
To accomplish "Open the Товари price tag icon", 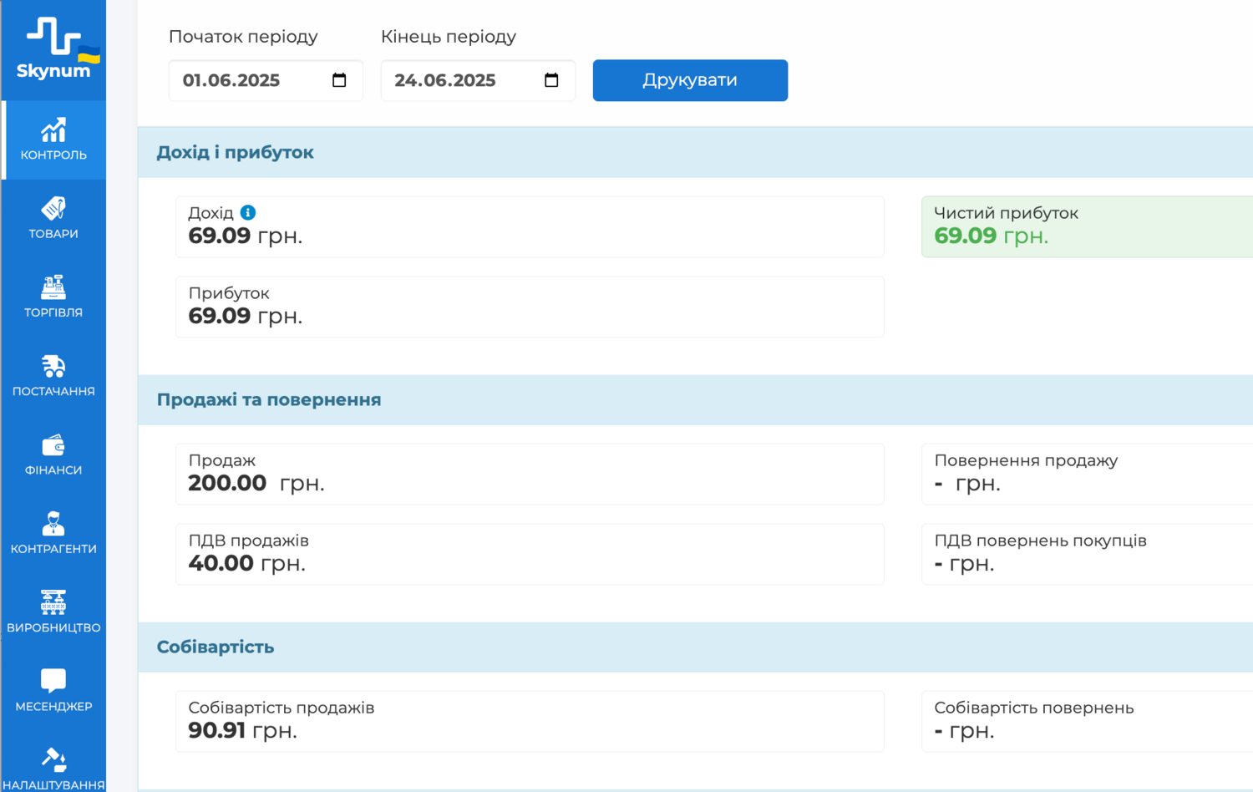I will coord(53,209).
